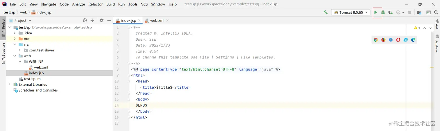Open the profiler dropdown arrow

point(403,13)
